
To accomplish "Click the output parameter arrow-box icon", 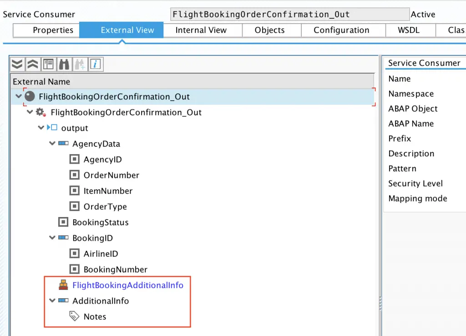I will [x=52, y=128].
